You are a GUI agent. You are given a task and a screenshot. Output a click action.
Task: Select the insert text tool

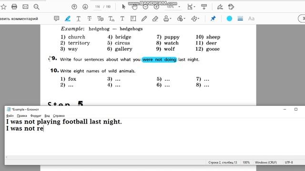tap(111, 19)
